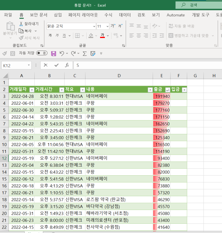Expand the Name Box dropdown arrow
Viewport: 222px width, 233px height.
29,65
